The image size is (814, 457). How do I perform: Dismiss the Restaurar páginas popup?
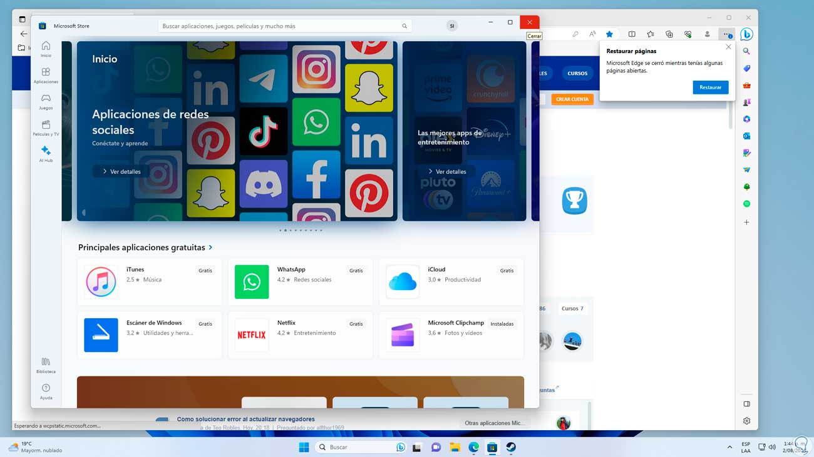pyautogui.click(x=728, y=47)
